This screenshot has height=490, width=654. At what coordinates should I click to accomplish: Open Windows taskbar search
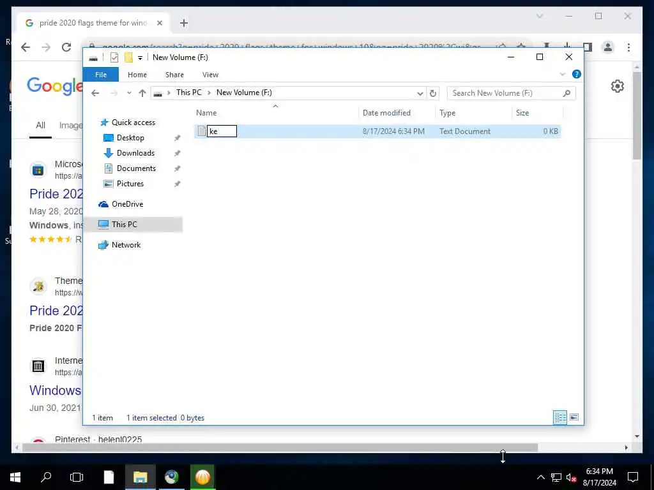[x=46, y=477]
